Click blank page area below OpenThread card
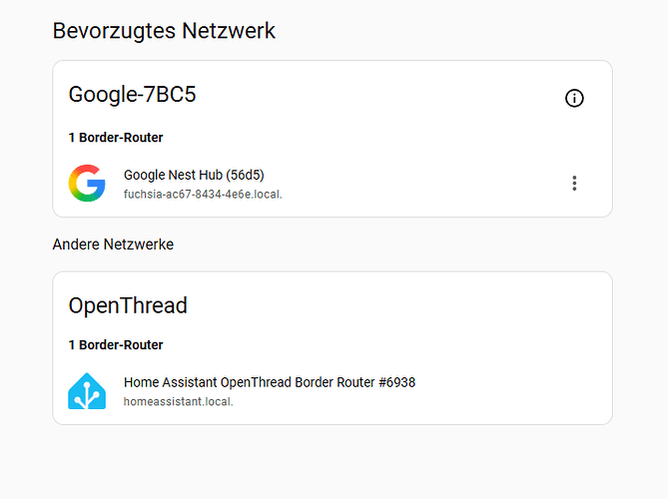This screenshot has width=668, height=499. click(333, 462)
